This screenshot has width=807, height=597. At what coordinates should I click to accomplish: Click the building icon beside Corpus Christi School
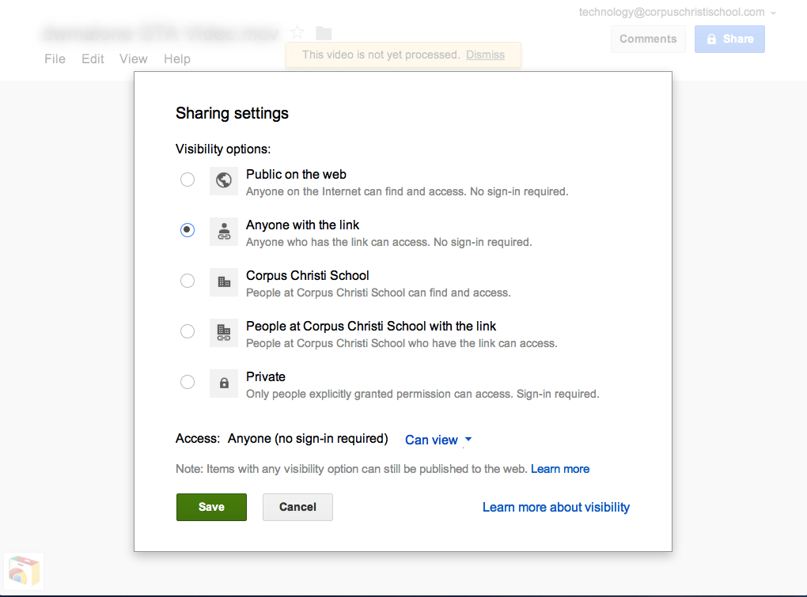coord(224,281)
